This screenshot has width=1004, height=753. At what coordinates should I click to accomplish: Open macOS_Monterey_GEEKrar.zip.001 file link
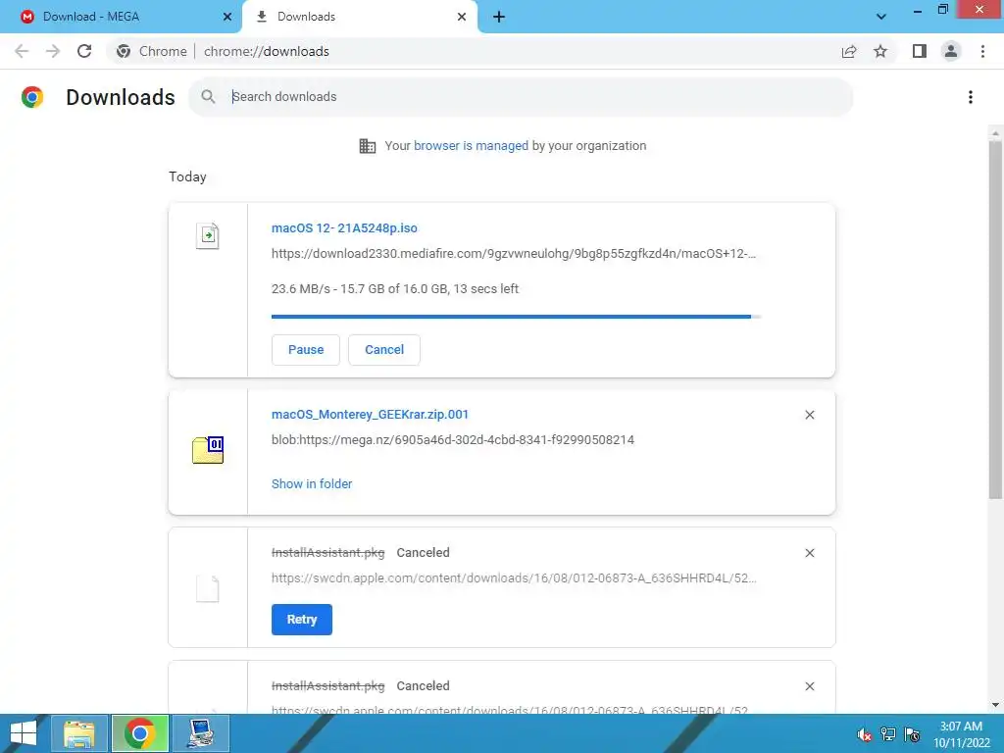pos(370,415)
